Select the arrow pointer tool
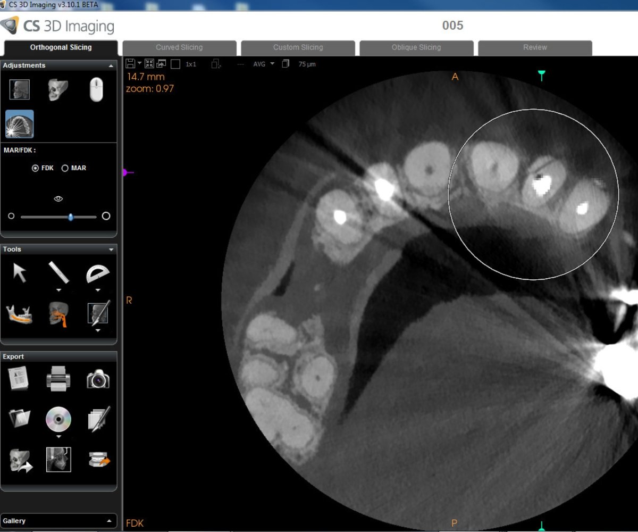 20,273
